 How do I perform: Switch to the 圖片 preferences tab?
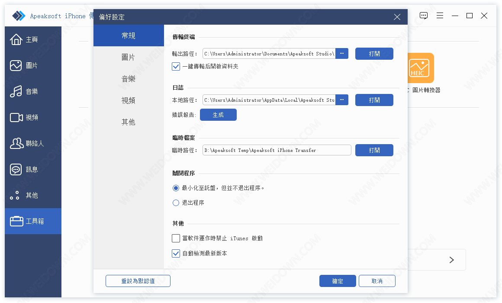click(x=129, y=57)
